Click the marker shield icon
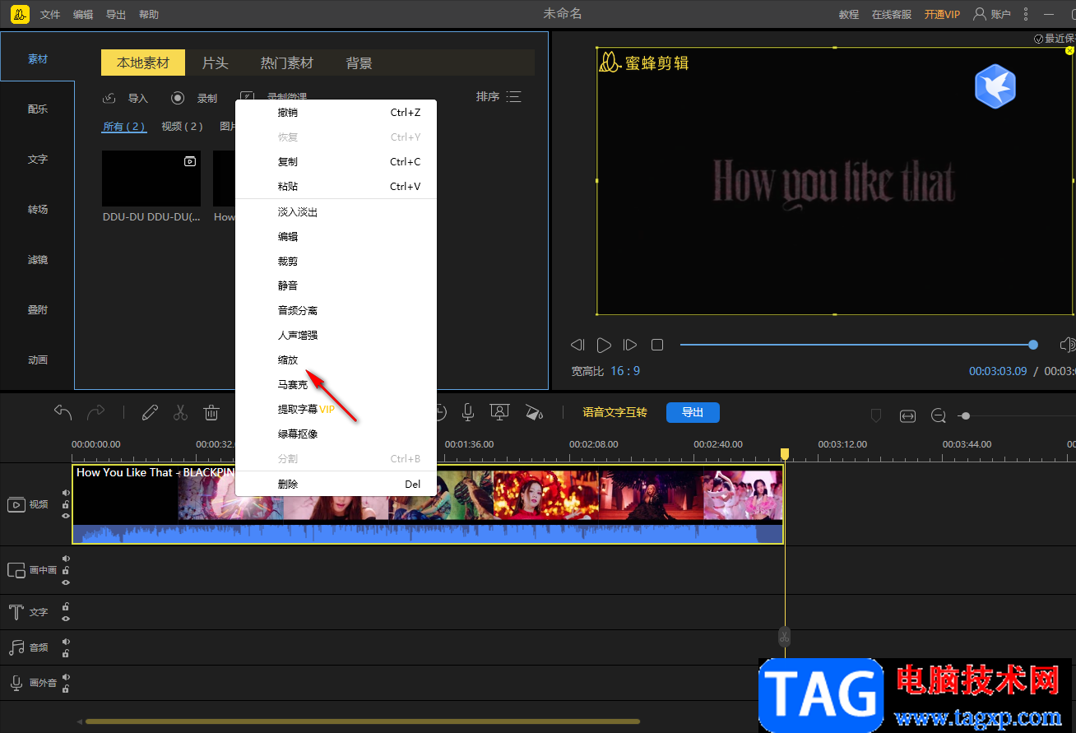 (x=876, y=416)
